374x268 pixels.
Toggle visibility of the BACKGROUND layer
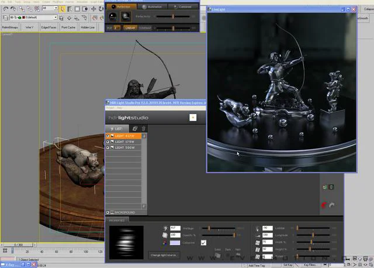point(108,212)
